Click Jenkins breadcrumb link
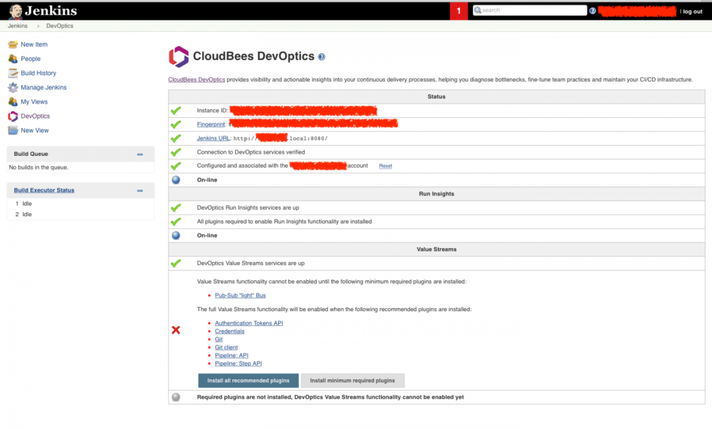712x429 pixels. [17, 26]
